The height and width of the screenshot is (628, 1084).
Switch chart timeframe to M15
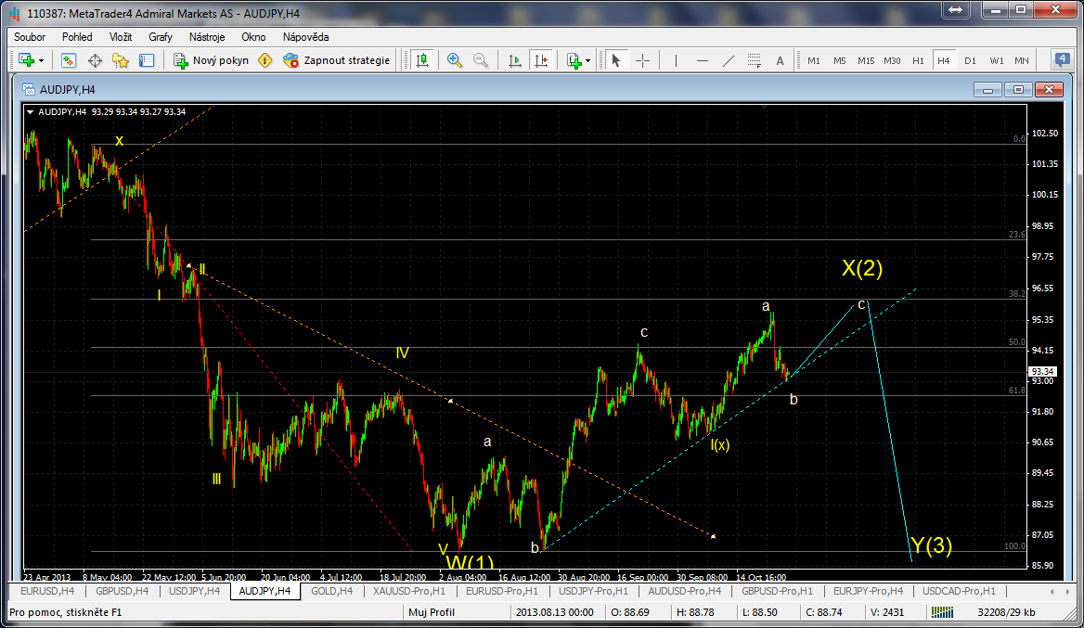click(865, 60)
